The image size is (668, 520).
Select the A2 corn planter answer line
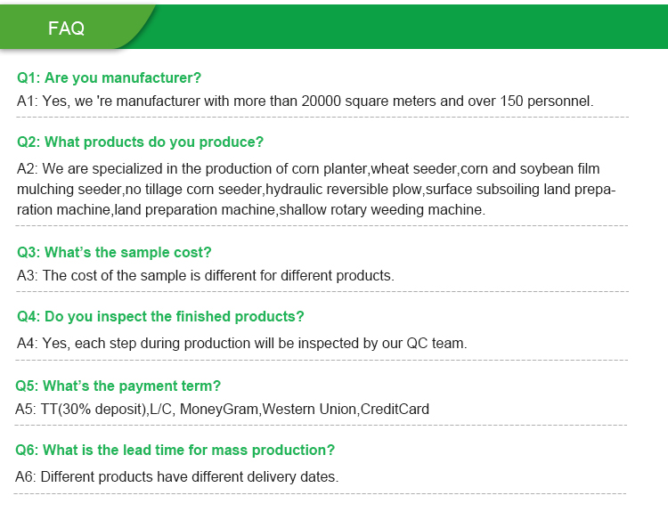(308, 168)
